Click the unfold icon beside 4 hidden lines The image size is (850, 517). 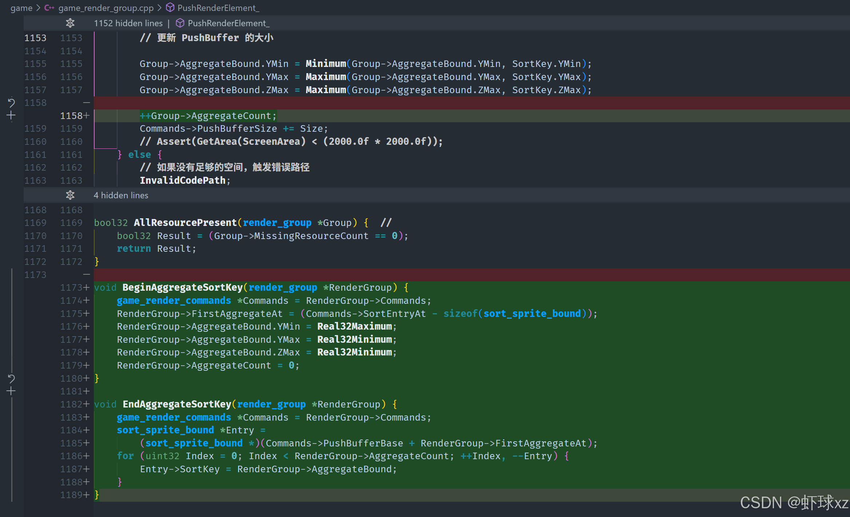70,195
